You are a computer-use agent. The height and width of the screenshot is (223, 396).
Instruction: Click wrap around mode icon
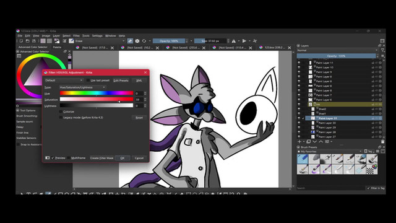(x=255, y=41)
